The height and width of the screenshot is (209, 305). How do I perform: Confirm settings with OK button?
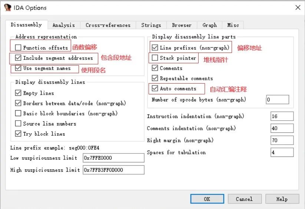point(207,199)
